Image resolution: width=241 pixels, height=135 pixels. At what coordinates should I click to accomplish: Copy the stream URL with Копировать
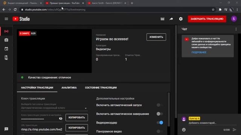click(x=77, y=127)
